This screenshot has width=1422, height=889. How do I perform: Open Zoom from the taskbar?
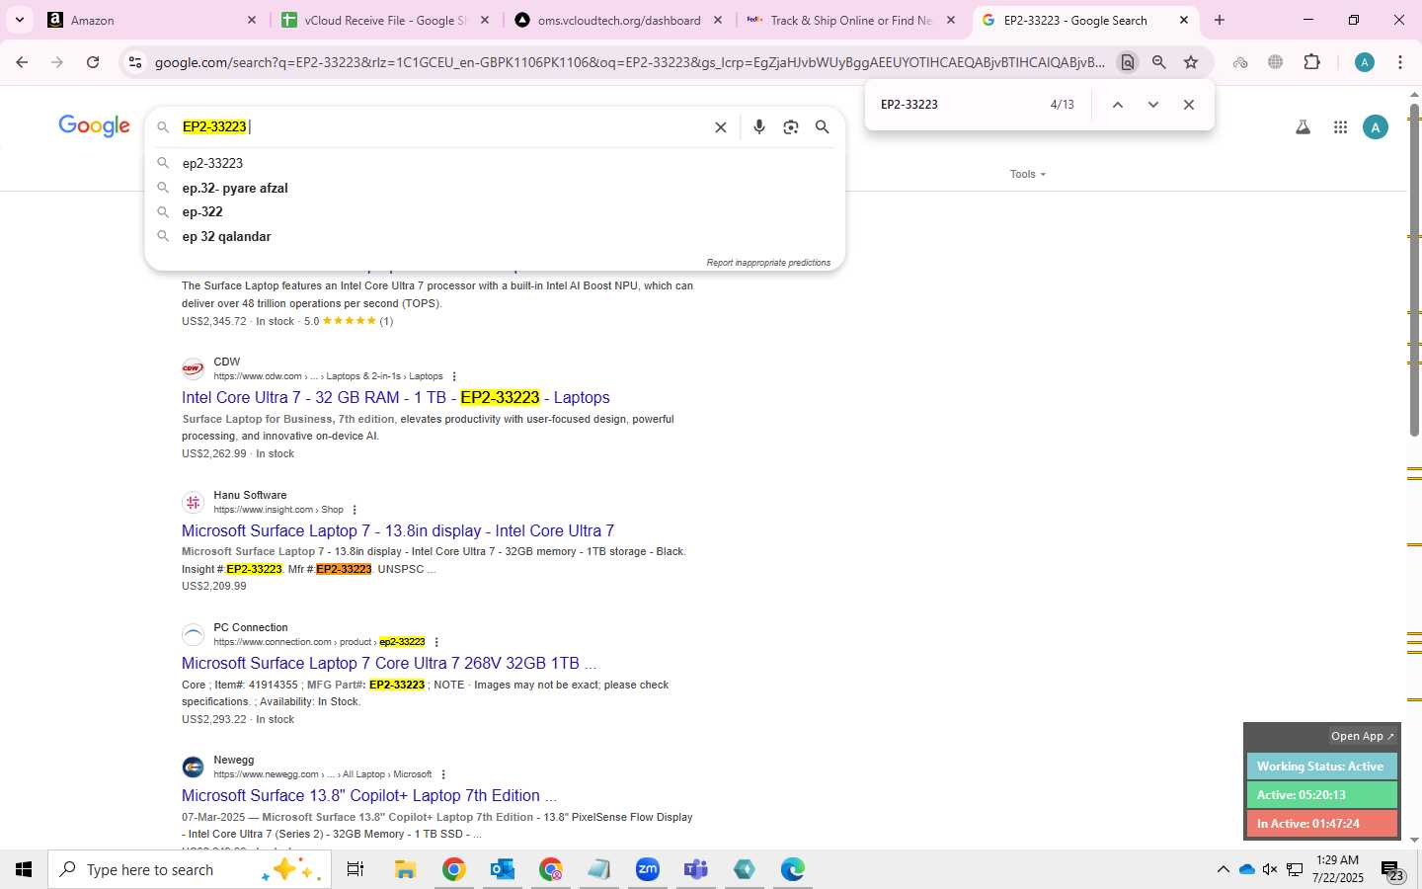[x=647, y=869]
